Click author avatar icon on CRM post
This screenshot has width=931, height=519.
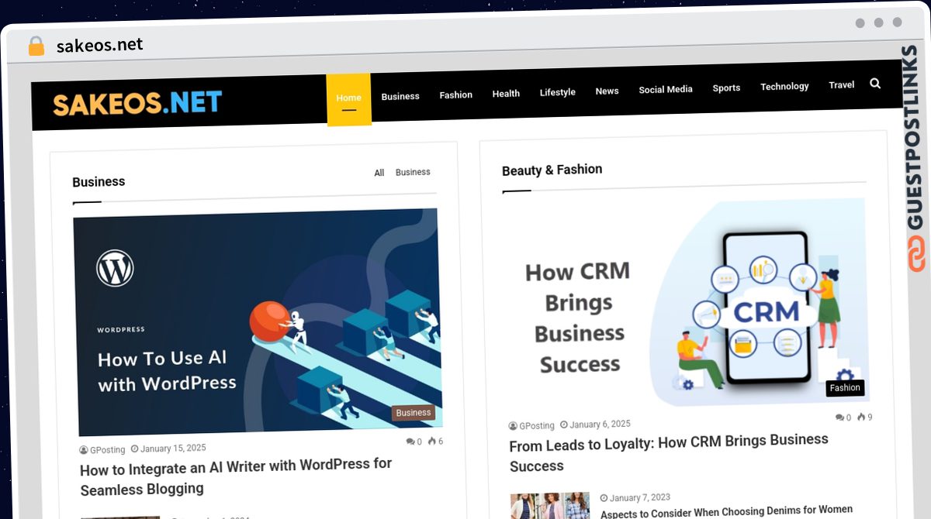pyautogui.click(x=513, y=426)
